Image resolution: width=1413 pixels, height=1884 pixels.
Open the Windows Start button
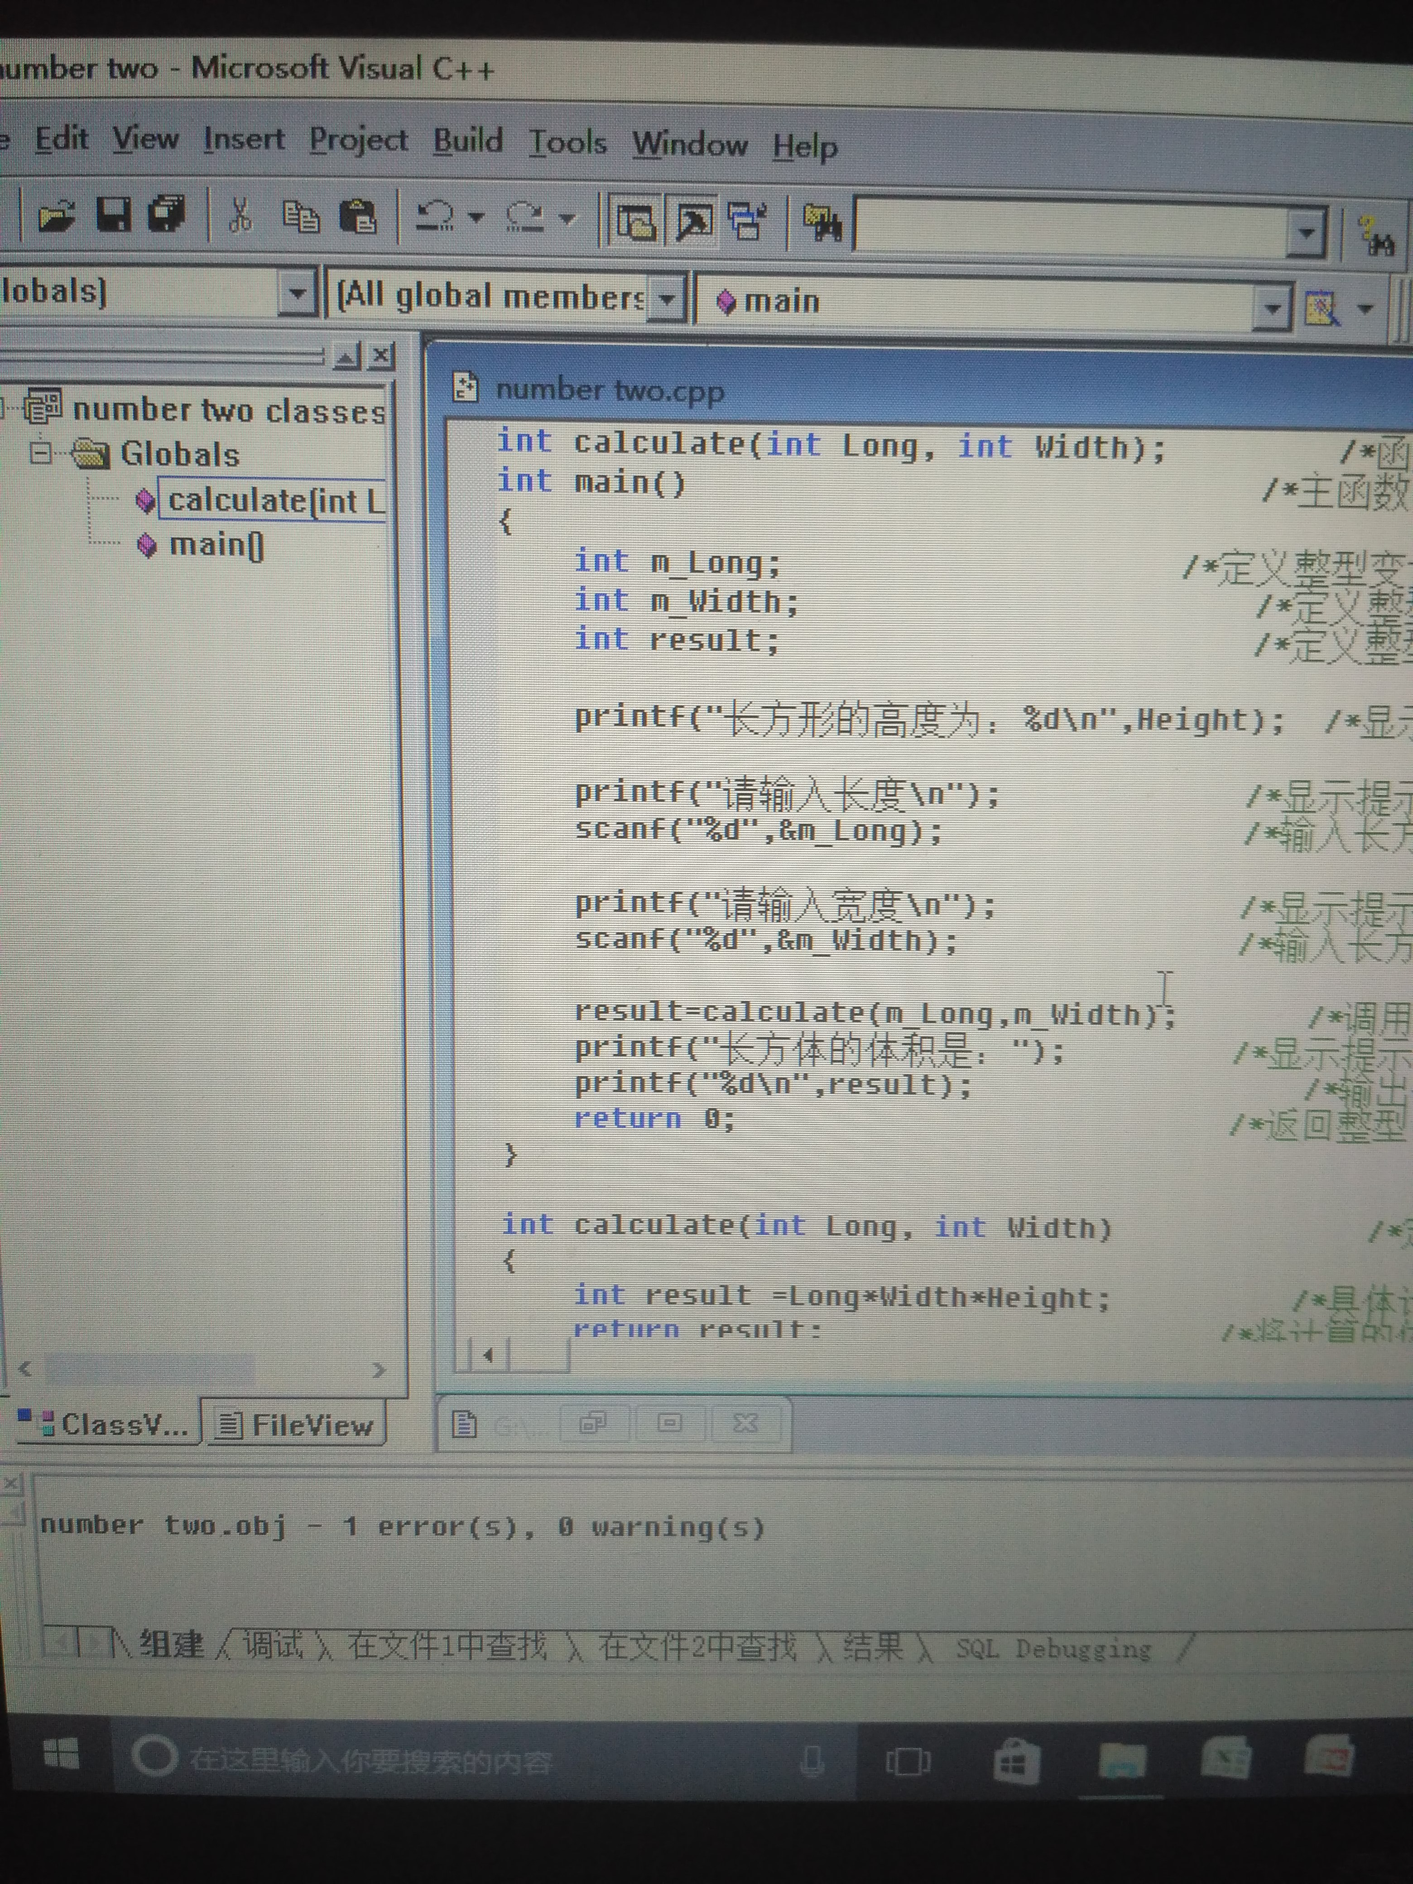pos(61,1754)
